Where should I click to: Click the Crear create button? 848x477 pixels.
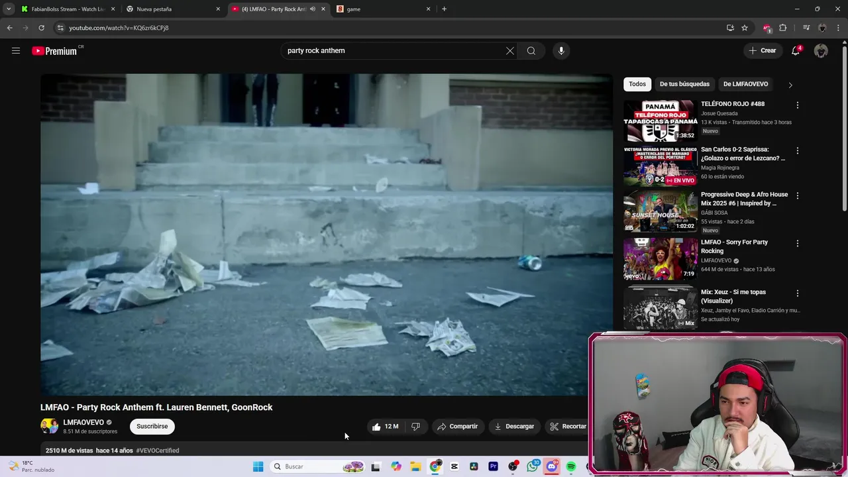click(x=762, y=51)
